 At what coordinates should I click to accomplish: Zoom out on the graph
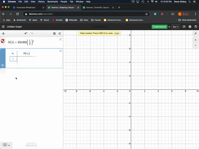pyautogui.click(x=196, y=46)
